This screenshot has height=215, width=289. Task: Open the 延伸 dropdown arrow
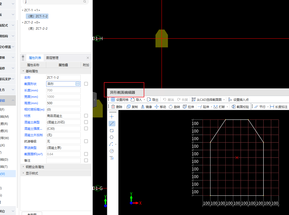click(x=211, y=107)
